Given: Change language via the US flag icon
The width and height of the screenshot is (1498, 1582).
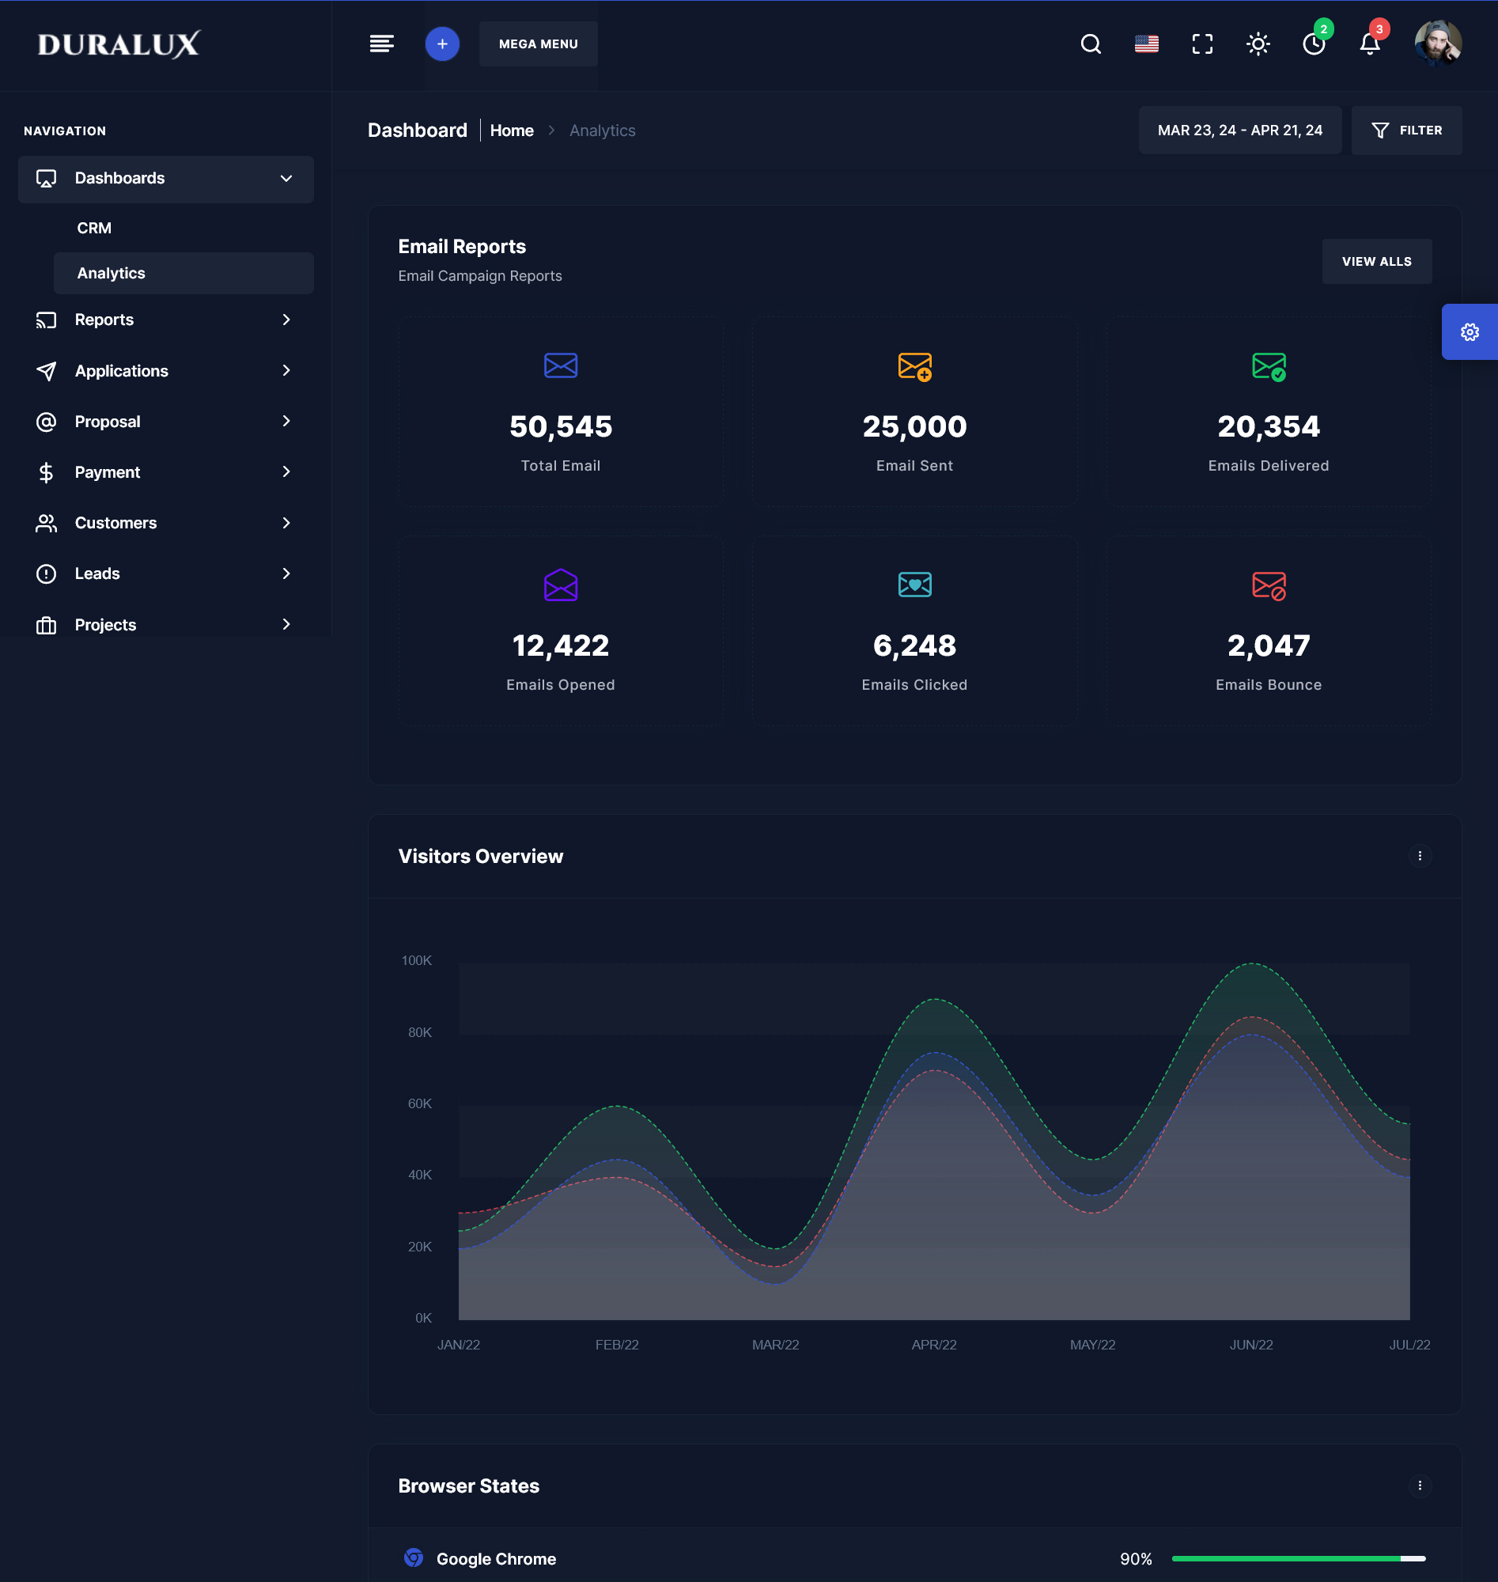Looking at the screenshot, I should pos(1147,44).
